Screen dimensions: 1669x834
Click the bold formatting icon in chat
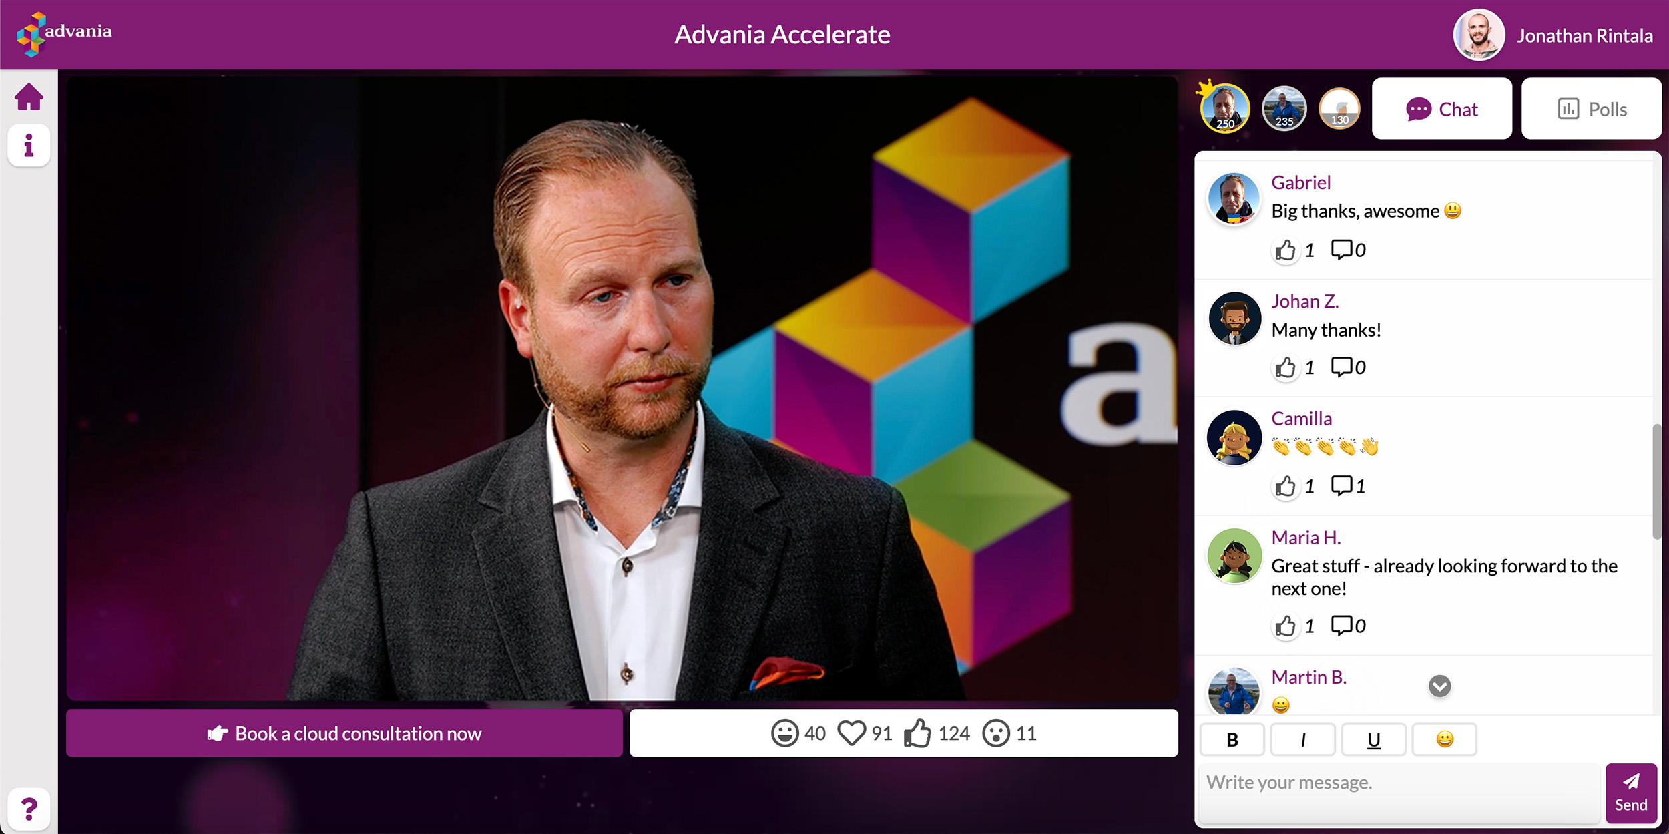tap(1232, 739)
